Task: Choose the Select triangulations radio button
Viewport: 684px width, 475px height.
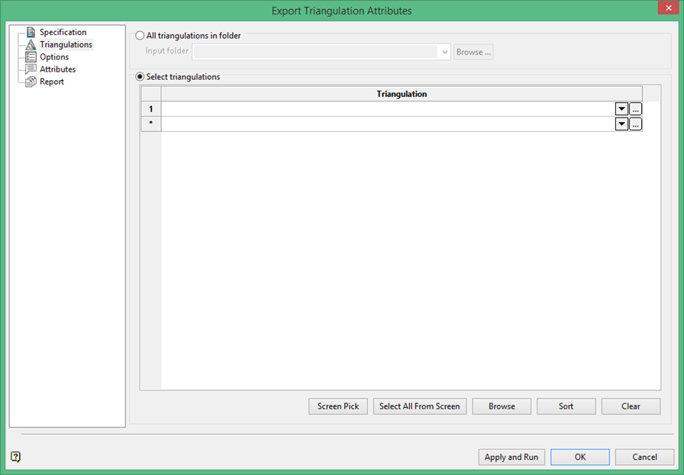Action: (x=140, y=77)
